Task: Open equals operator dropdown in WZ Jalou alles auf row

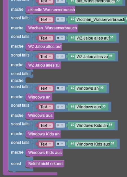Action: tap(60, 38)
